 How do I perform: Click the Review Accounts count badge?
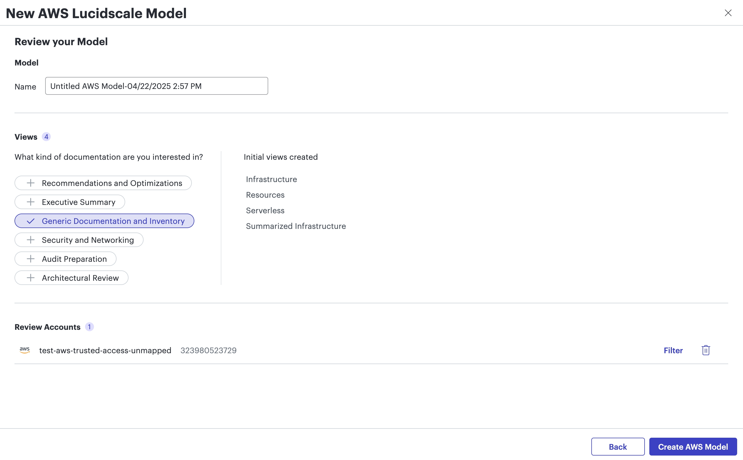coord(89,327)
